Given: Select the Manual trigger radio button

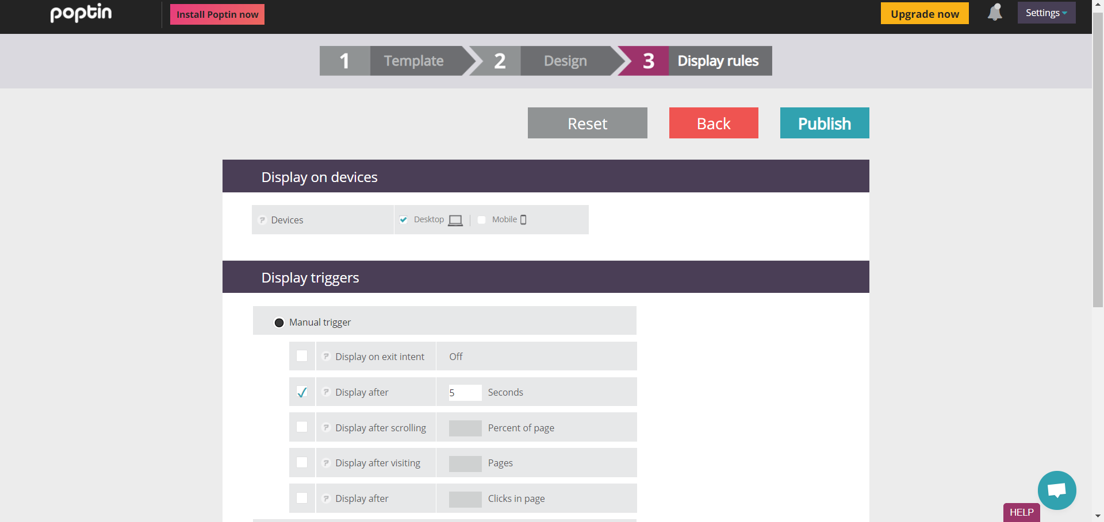Looking at the screenshot, I should click(279, 322).
